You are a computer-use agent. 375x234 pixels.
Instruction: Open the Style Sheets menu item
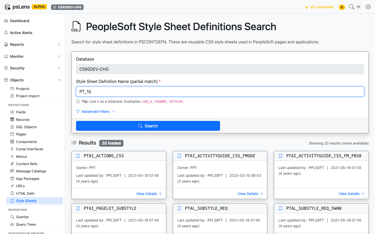34,201
